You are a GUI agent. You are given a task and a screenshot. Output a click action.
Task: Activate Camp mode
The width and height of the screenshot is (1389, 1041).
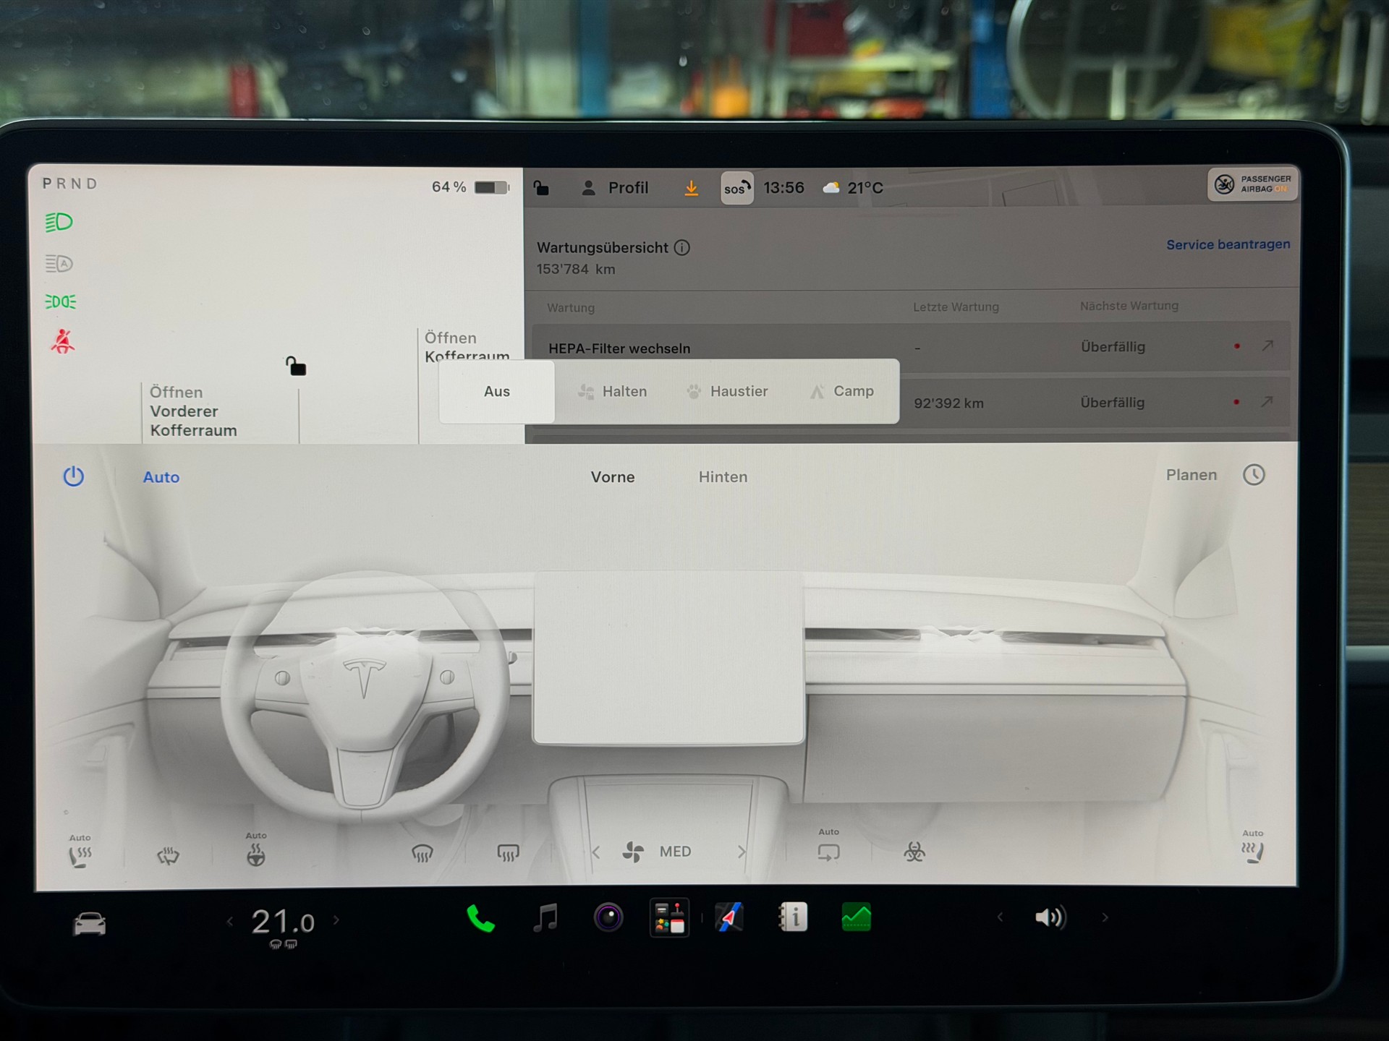click(841, 391)
